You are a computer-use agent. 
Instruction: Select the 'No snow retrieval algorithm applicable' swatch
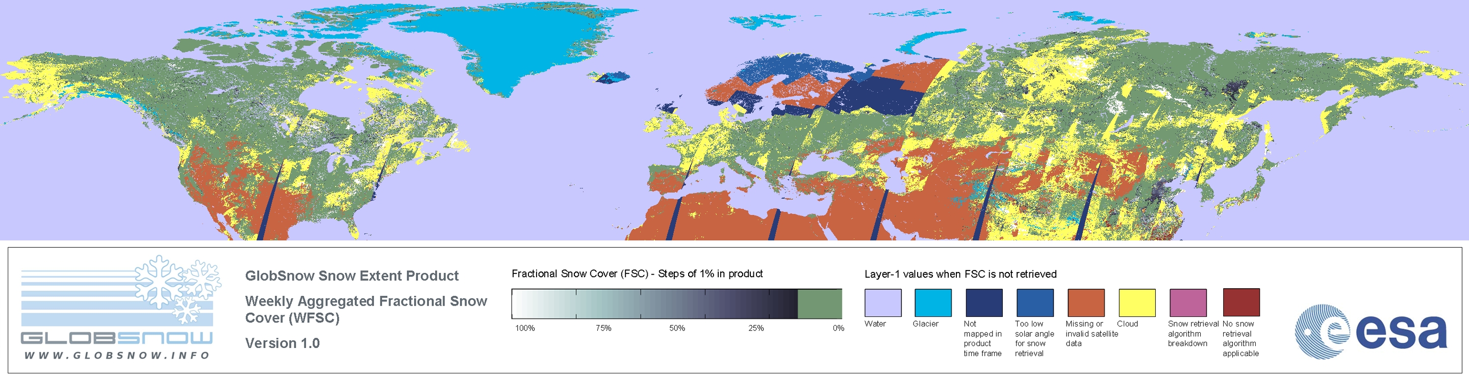pos(1242,302)
